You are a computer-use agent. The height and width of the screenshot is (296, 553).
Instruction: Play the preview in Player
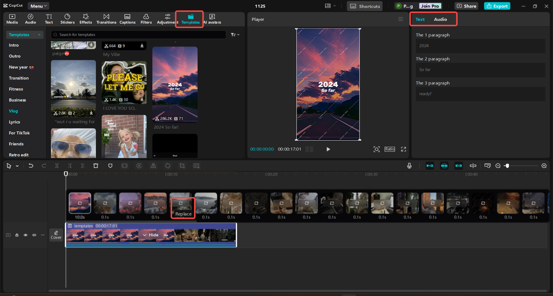pyautogui.click(x=328, y=149)
